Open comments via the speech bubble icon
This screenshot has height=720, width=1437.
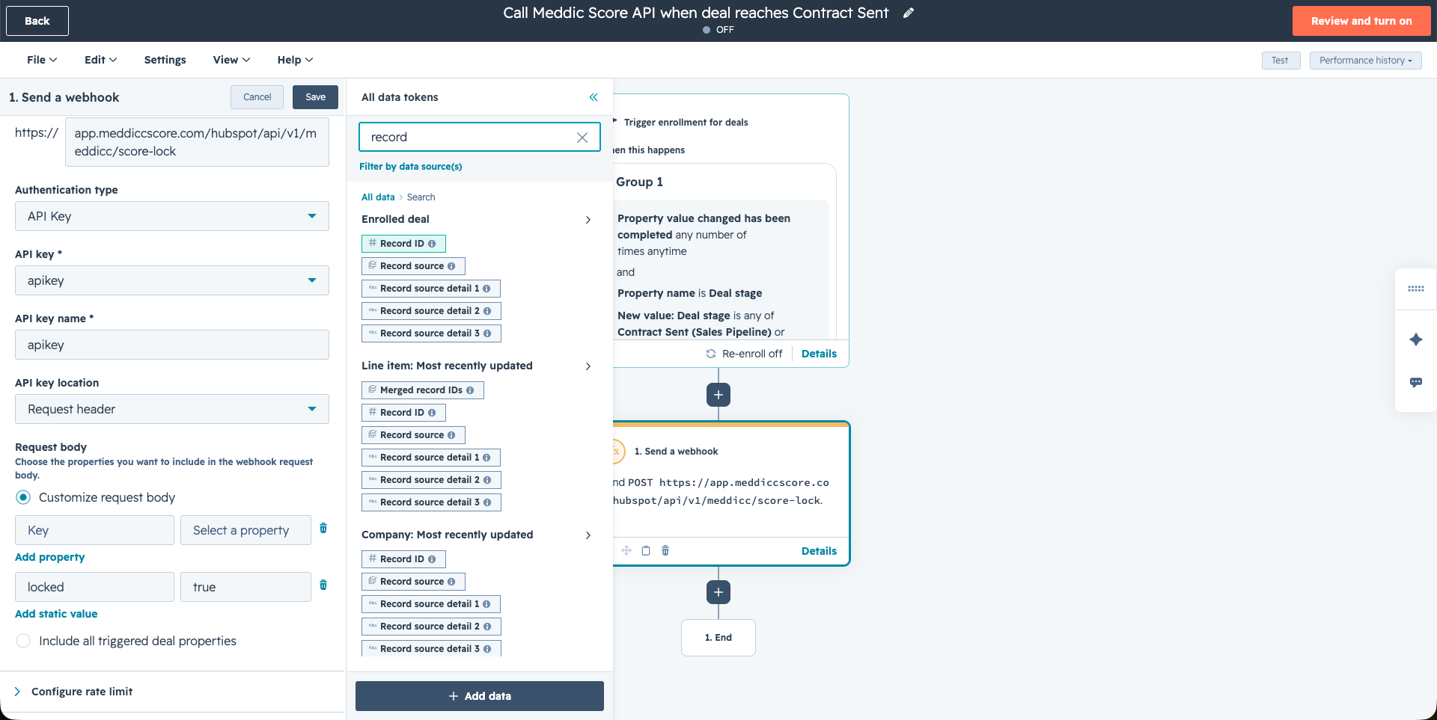coord(1415,382)
